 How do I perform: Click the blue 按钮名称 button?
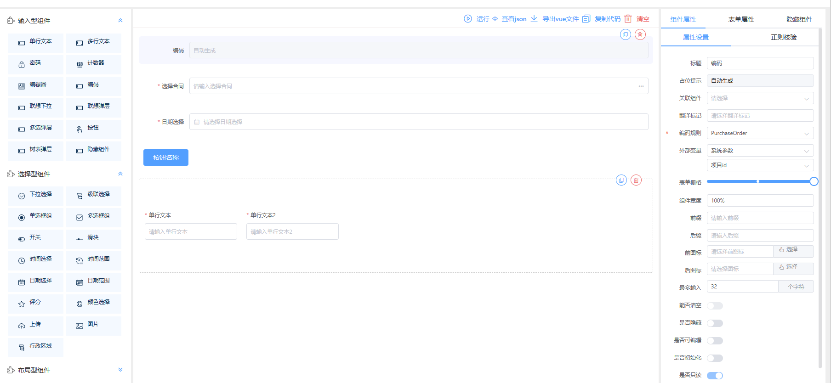click(166, 158)
